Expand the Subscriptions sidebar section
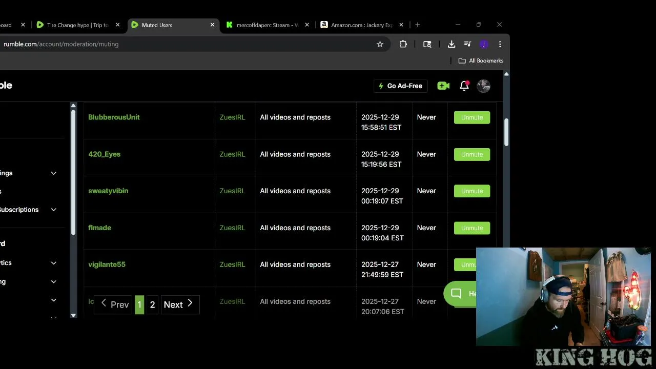The image size is (656, 369). 53,210
